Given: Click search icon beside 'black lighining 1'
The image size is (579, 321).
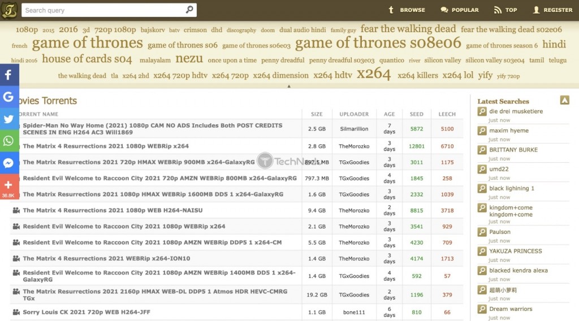Looking at the screenshot, I should tap(482, 189).
